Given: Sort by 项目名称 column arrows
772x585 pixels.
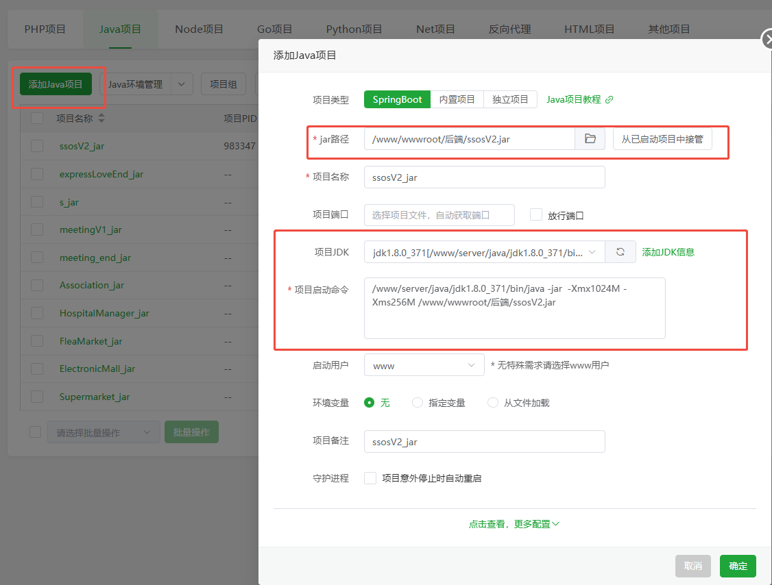Looking at the screenshot, I should [x=101, y=118].
